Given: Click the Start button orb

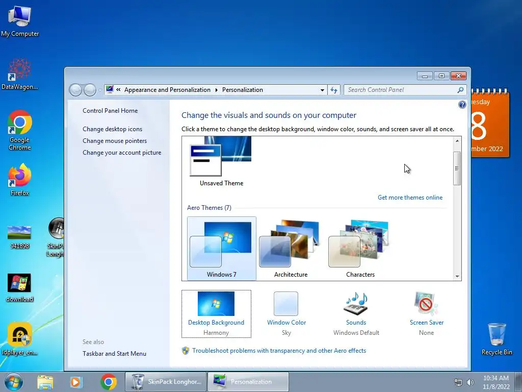Looking at the screenshot, I should [x=14, y=382].
